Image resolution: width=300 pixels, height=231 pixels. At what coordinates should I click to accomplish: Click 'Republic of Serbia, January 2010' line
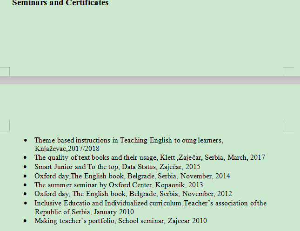tap(84, 211)
